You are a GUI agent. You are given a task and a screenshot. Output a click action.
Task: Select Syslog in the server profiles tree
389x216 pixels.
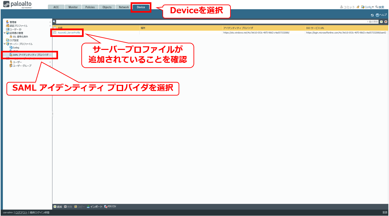coord(16,48)
